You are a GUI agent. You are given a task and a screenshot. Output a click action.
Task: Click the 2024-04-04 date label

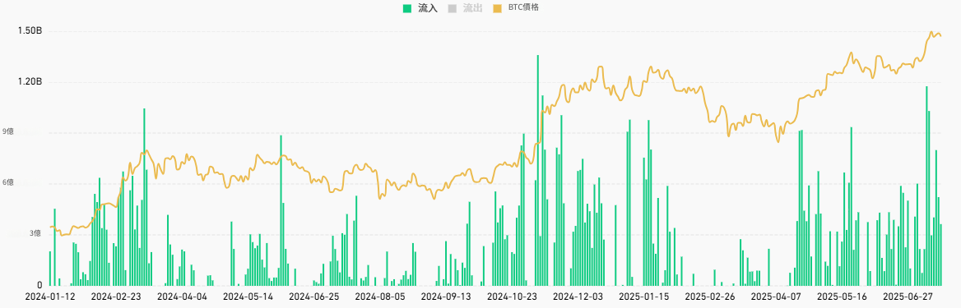181,297
